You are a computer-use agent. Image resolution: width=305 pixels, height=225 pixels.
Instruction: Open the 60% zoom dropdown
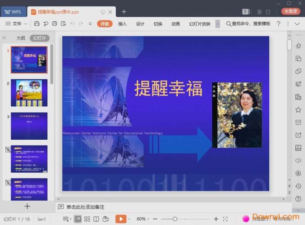coord(143,219)
